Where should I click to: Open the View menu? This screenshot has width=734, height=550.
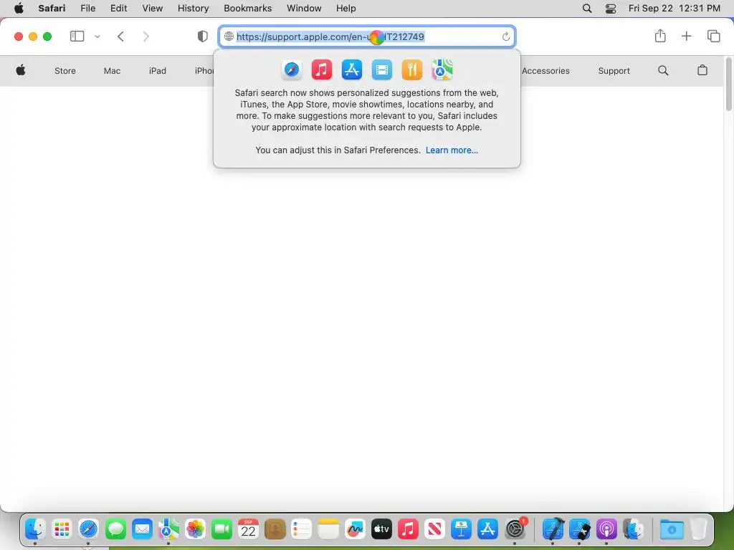point(152,8)
